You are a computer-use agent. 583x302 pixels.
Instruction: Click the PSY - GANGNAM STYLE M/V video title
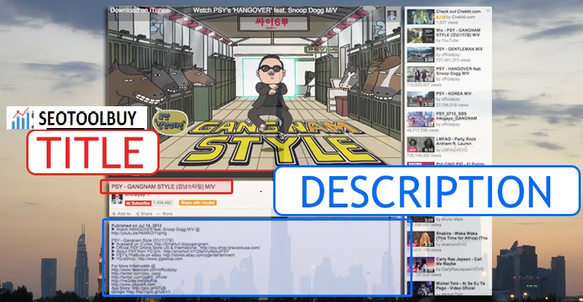(x=163, y=186)
